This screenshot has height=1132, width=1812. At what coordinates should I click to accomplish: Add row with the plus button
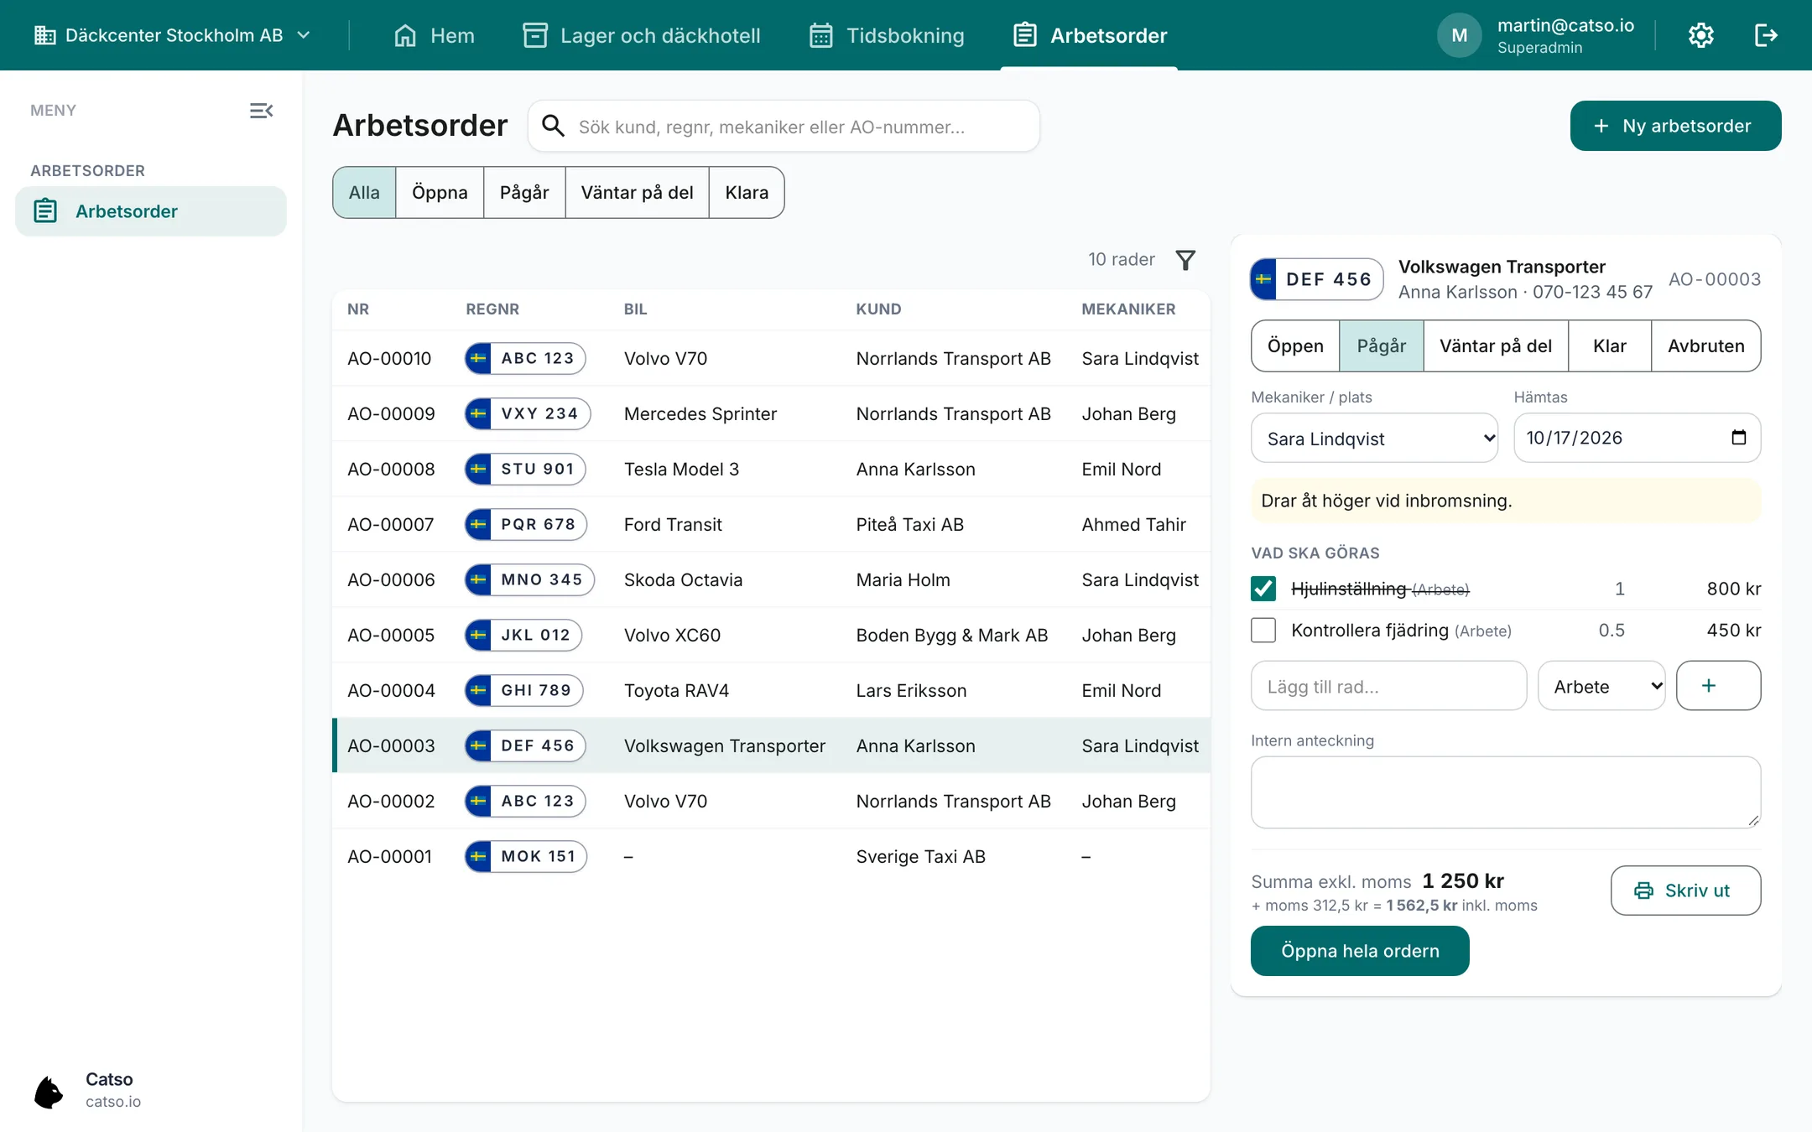click(x=1718, y=686)
